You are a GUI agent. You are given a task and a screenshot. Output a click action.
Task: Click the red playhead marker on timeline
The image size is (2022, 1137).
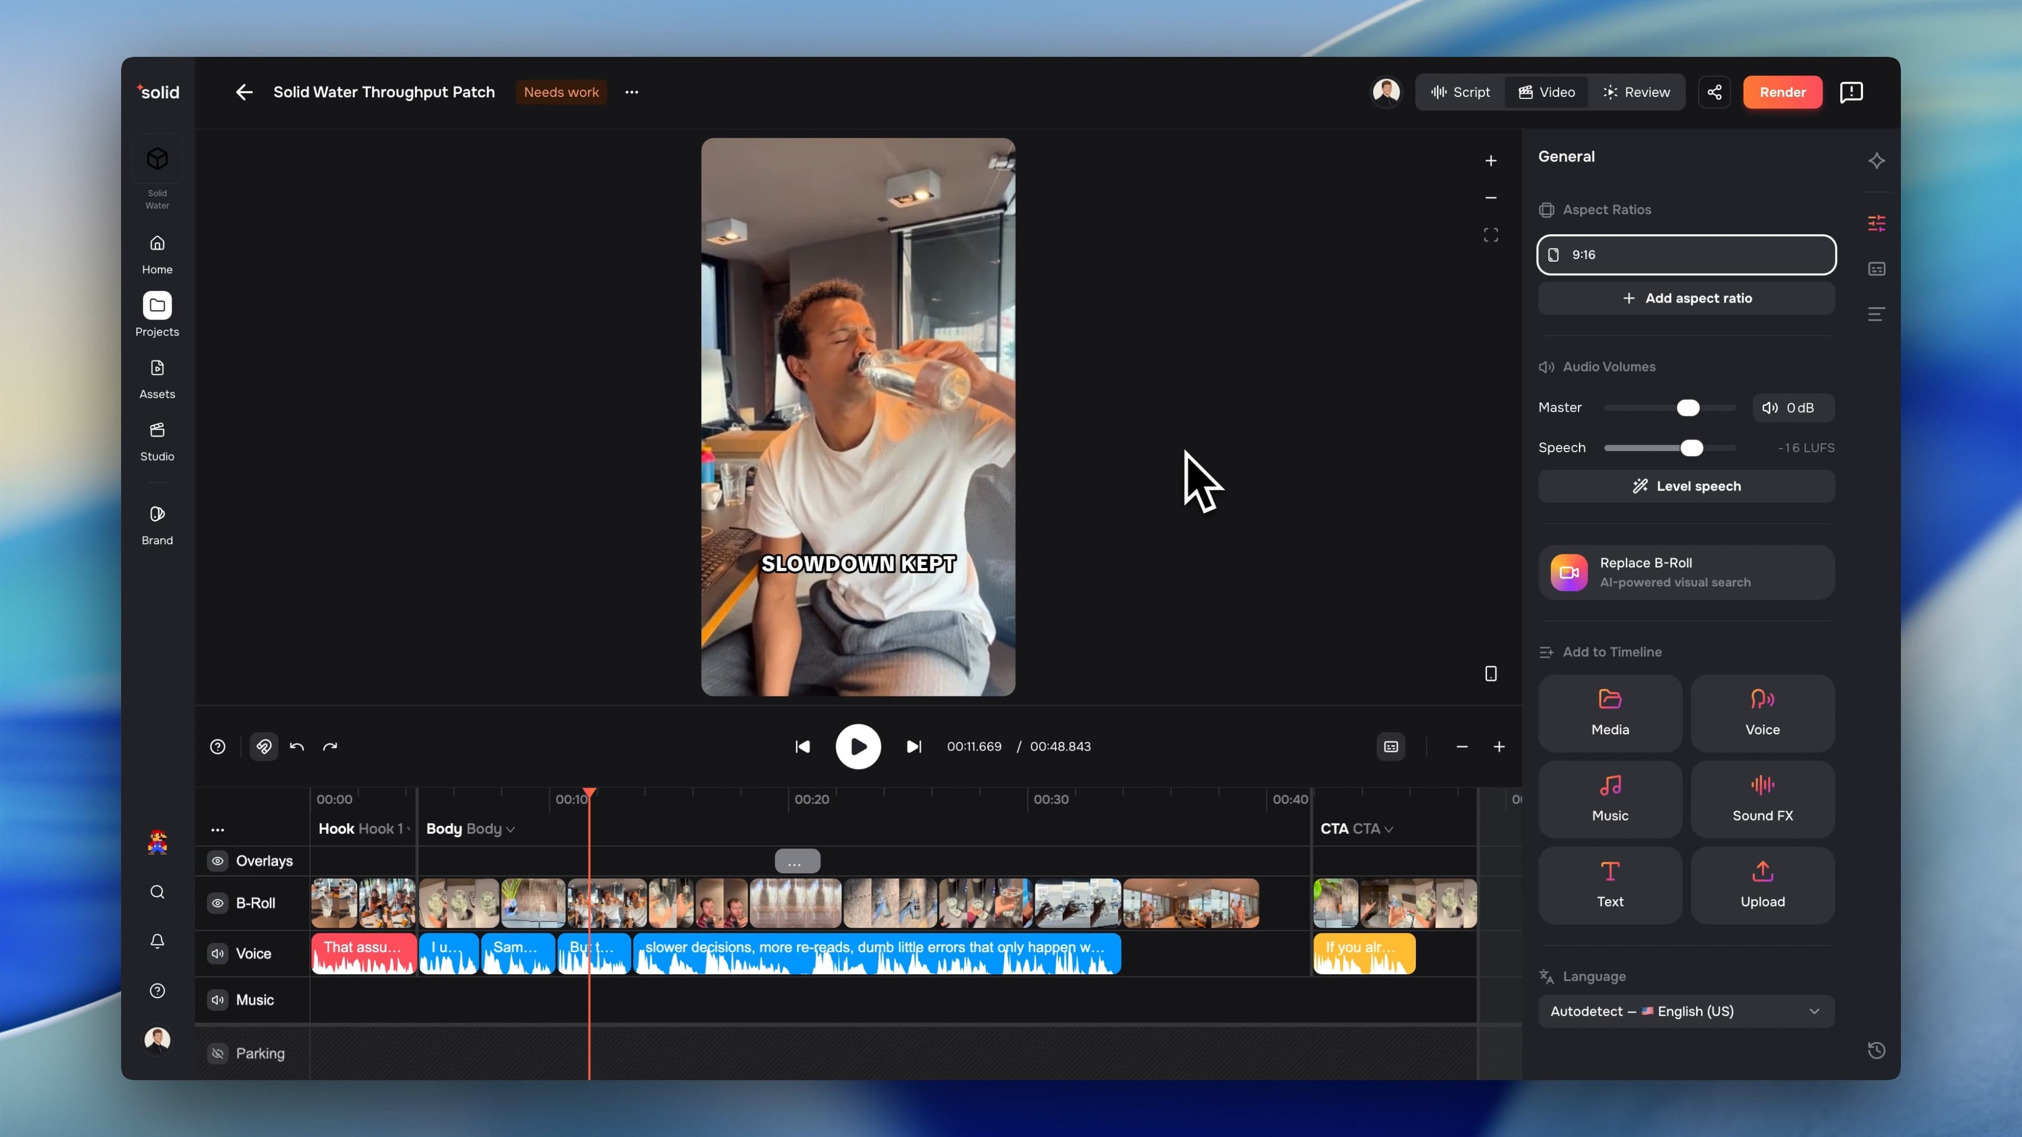(589, 793)
